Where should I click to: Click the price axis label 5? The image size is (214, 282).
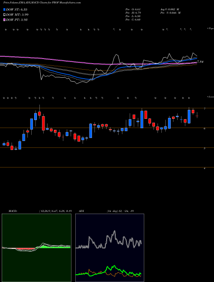pos(205,148)
